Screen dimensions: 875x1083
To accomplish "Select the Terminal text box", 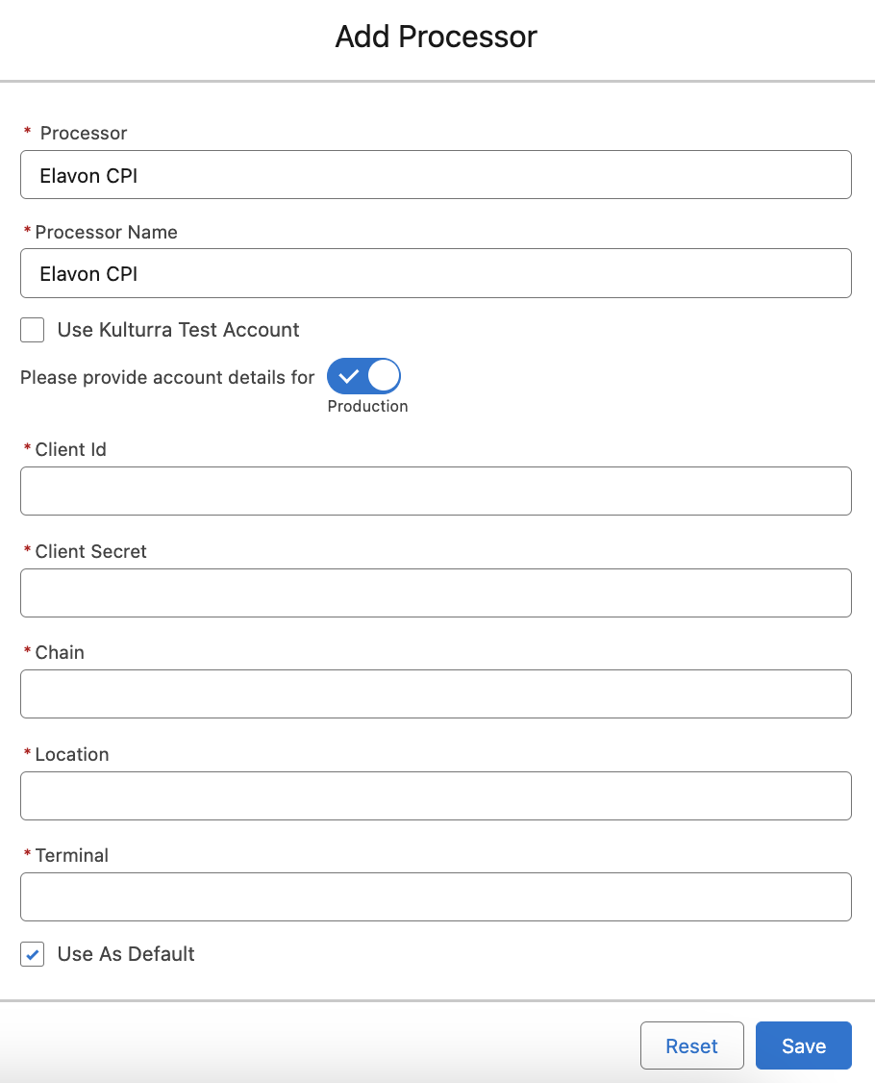I will click(436, 896).
